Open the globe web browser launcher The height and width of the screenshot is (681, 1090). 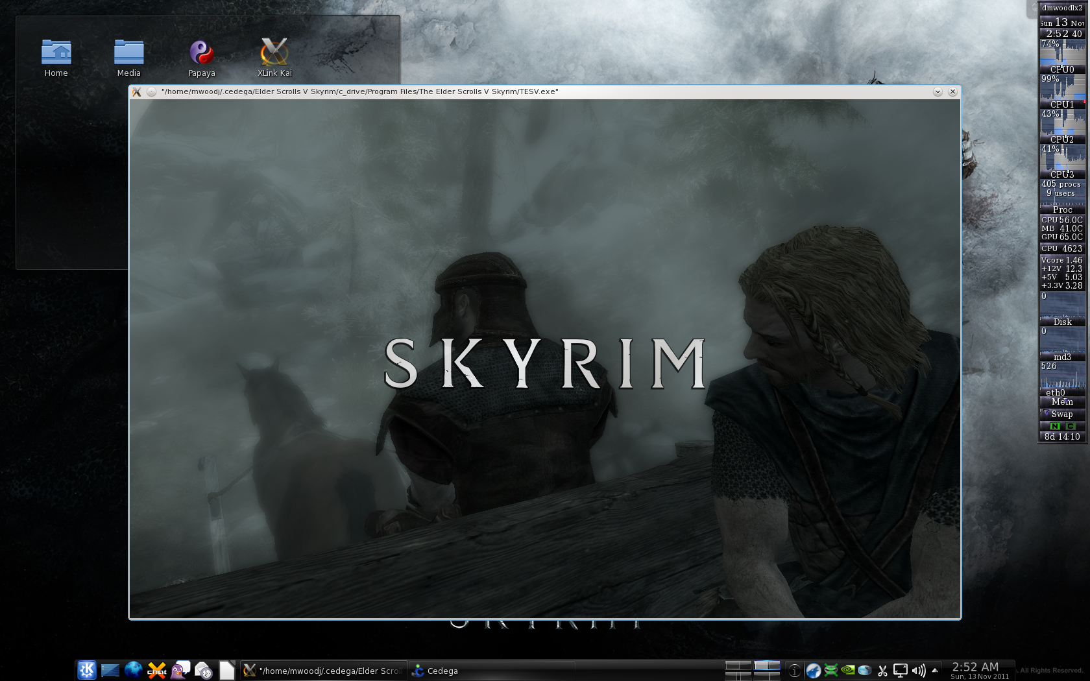click(x=134, y=670)
